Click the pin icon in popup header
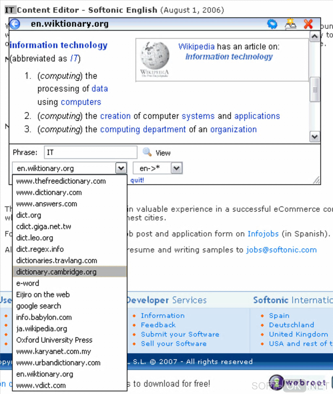 click(290, 24)
